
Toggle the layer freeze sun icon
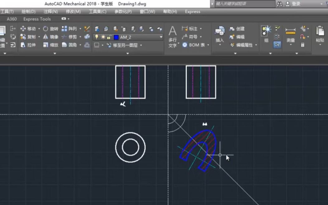[x=103, y=37]
